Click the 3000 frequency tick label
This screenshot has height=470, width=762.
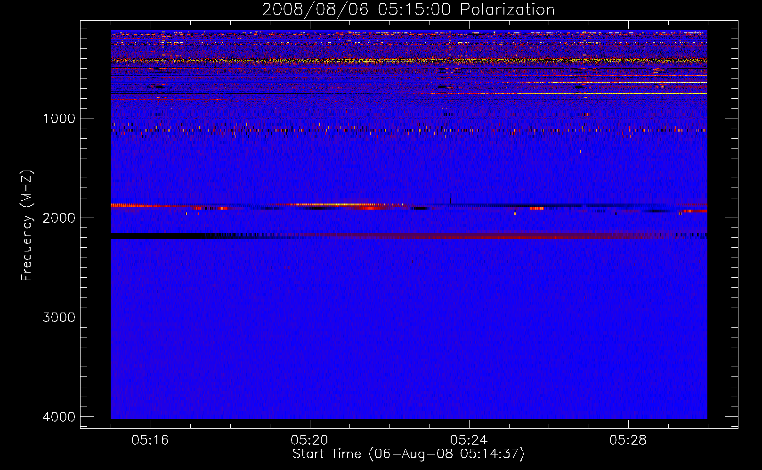pyautogui.click(x=59, y=317)
